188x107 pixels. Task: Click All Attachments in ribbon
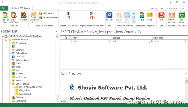49,18
